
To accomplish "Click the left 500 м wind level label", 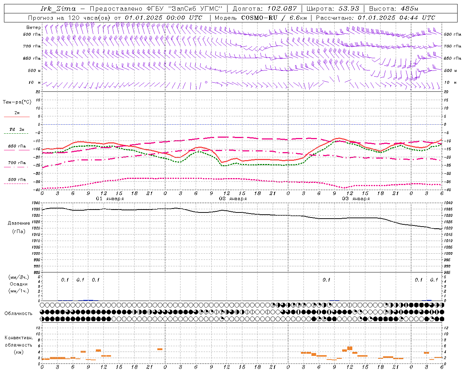I will (x=34, y=70).
